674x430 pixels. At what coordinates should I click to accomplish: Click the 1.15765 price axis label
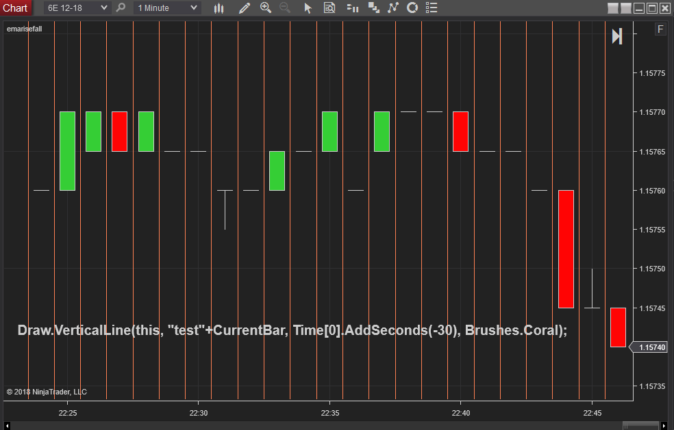652,152
